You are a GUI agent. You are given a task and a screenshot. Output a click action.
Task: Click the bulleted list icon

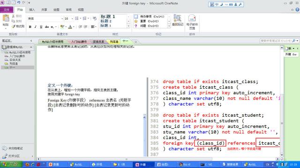[x=77, y=19]
